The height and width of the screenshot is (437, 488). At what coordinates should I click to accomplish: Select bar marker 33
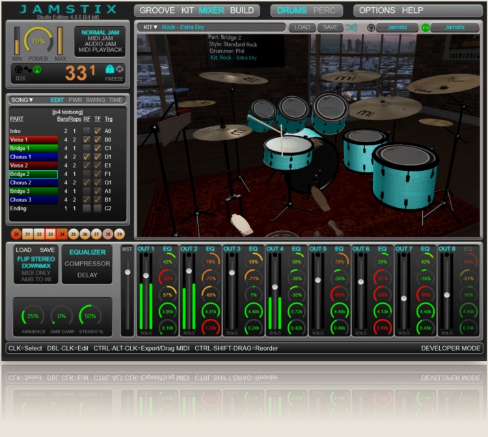tap(50, 234)
